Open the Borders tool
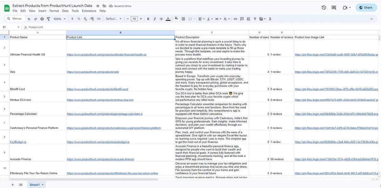This screenshot has height=188, width=381. pyautogui.click(x=183, y=19)
